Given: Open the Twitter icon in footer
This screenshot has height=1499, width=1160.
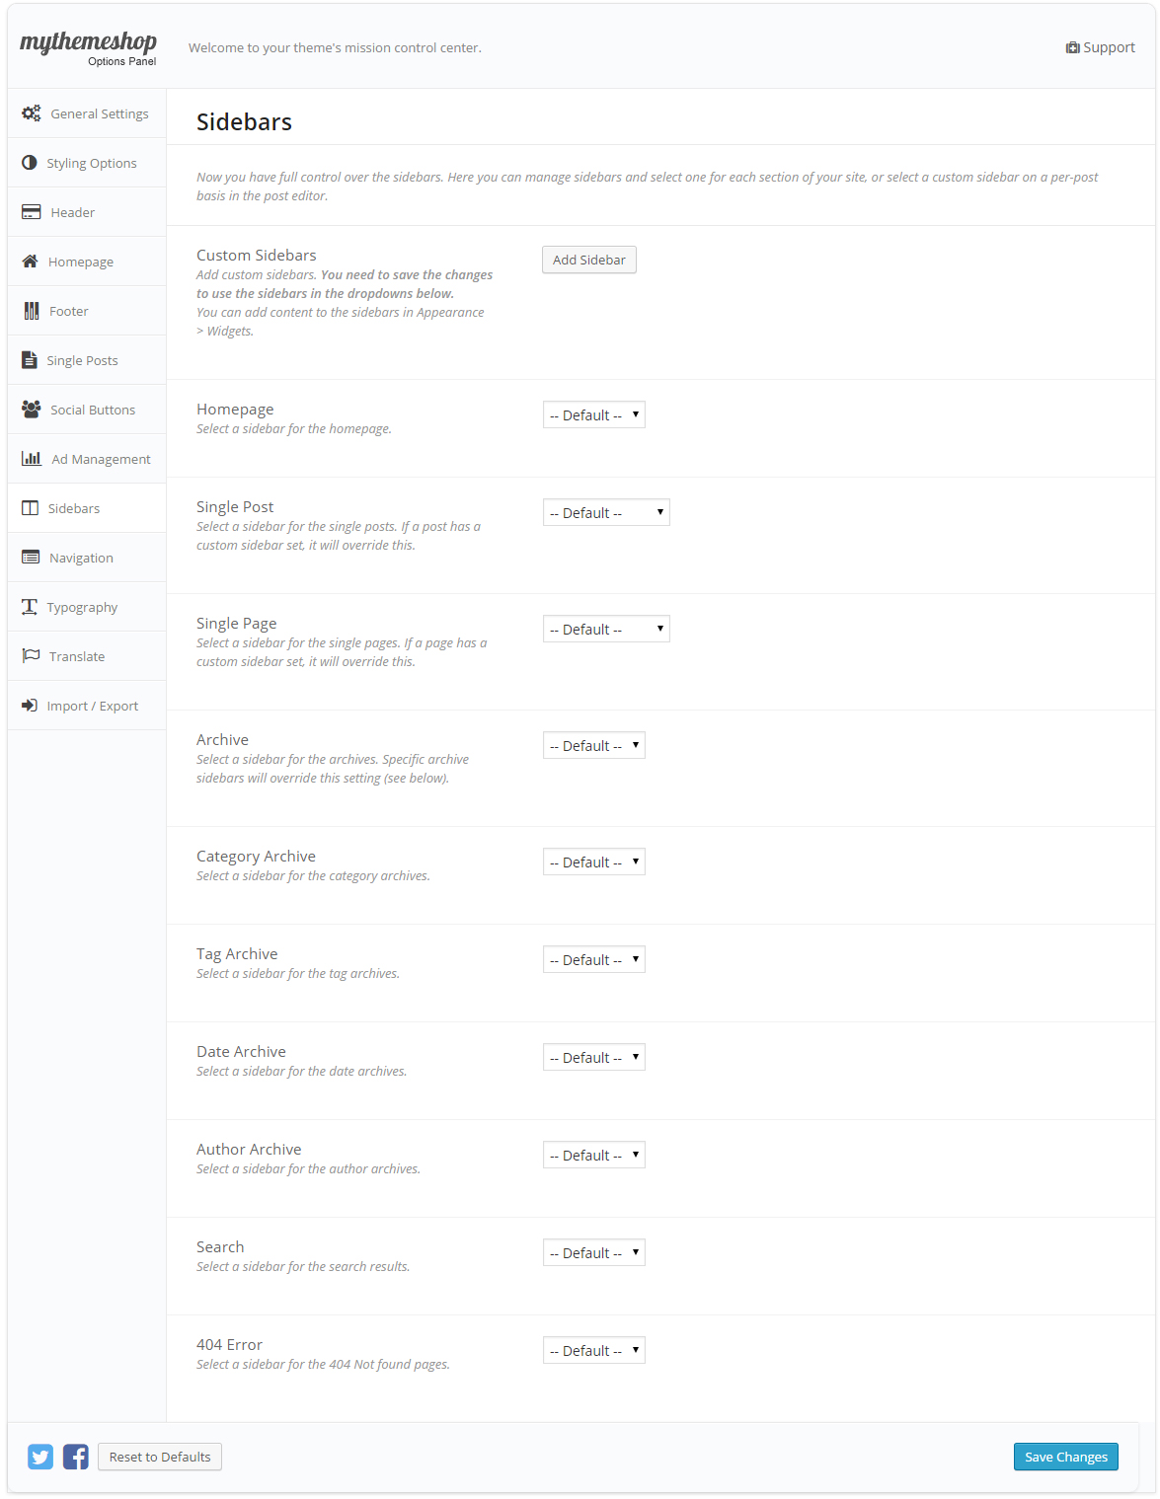Looking at the screenshot, I should pyautogui.click(x=40, y=1457).
